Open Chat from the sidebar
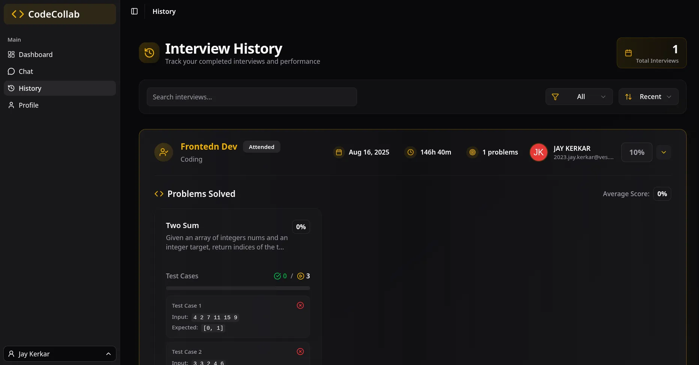The height and width of the screenshot is (365, 699). click(x=26, y=72)
